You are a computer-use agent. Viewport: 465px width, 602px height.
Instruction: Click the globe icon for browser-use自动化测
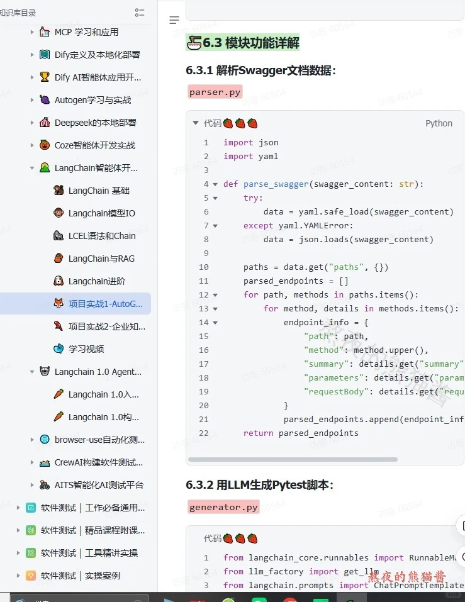point(45,440)
